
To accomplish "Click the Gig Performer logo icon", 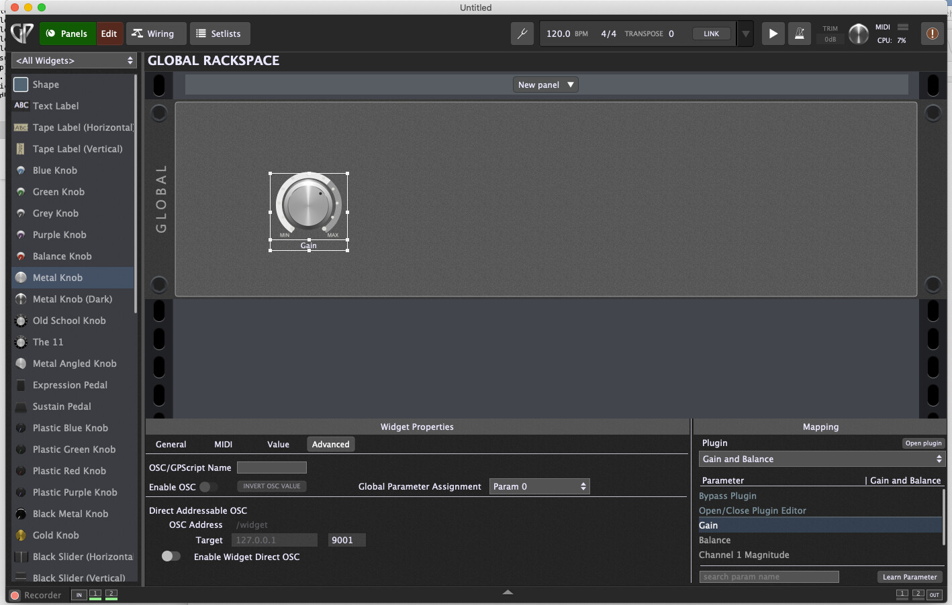I will [x=22, y=33].
